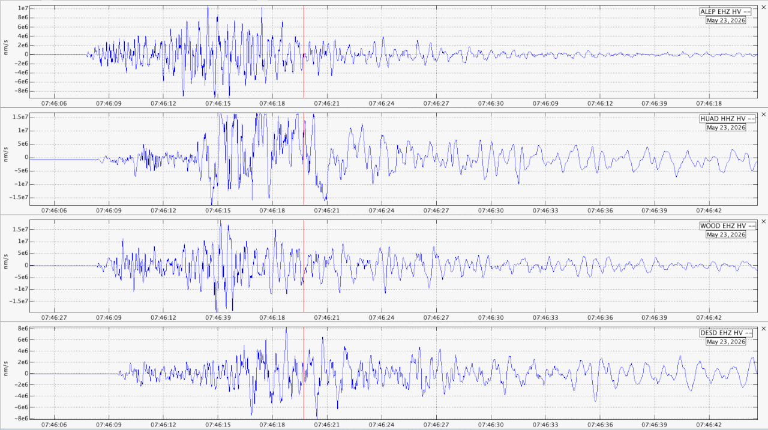Click the nm/s axis label of WOOD plot
The height and width of the screenshot is (430, 768).
tap(6, 264)
